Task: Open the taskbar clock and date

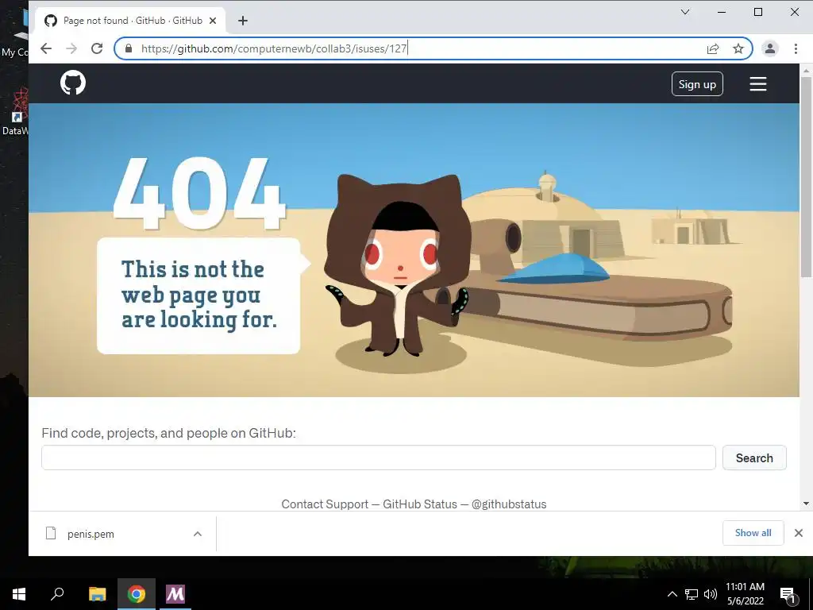Action: [x=745, y=594]
